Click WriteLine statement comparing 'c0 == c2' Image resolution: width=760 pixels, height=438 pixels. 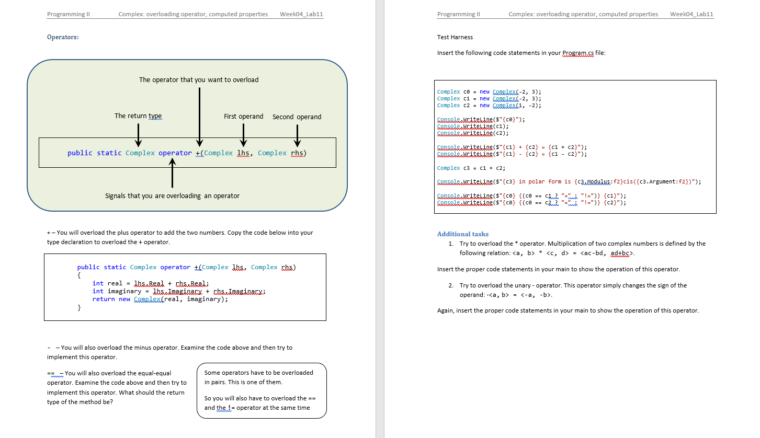532,202
